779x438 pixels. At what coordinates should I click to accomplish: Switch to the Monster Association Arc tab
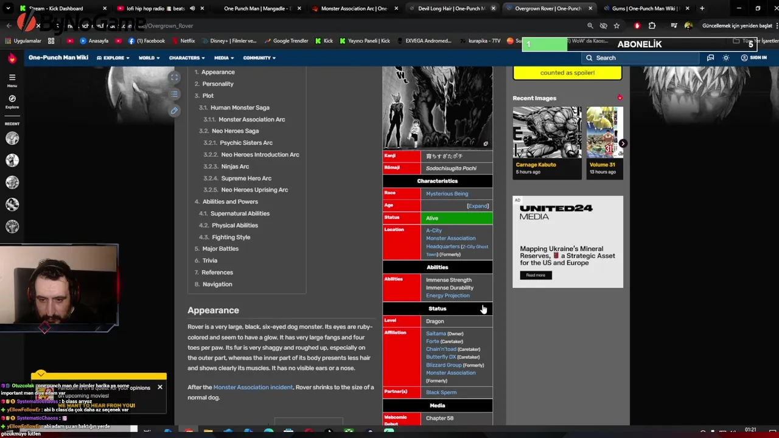coord(354,9)
